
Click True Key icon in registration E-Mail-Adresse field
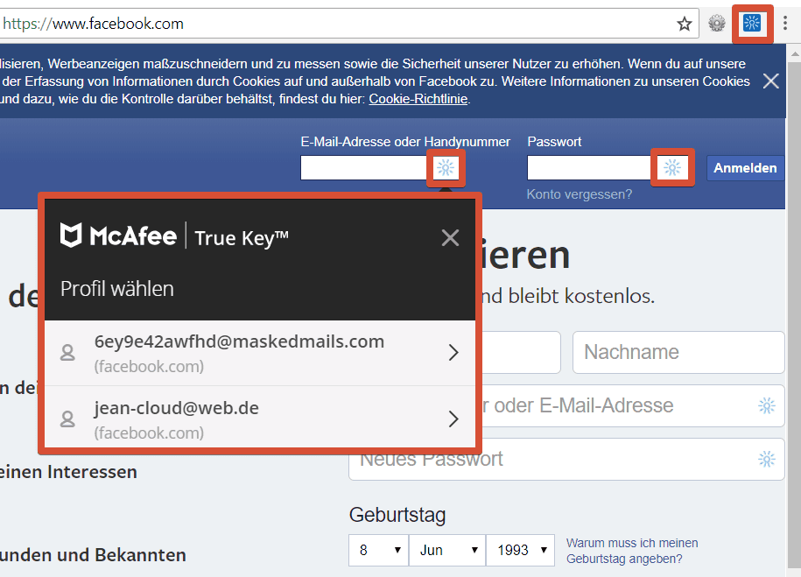[767, 405]
